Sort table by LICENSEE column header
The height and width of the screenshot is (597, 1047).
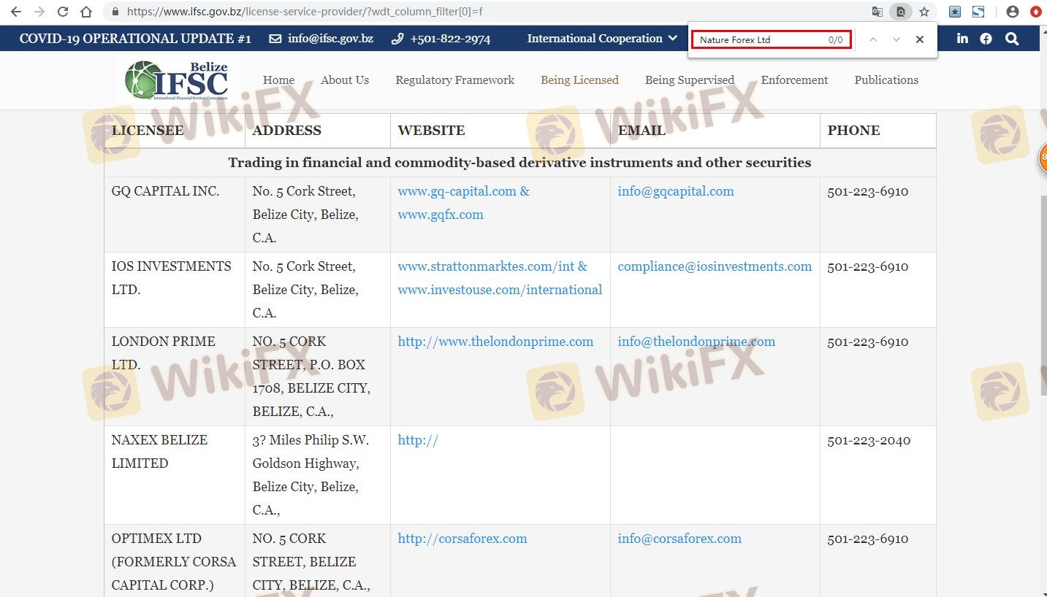[x=175, y=131]
